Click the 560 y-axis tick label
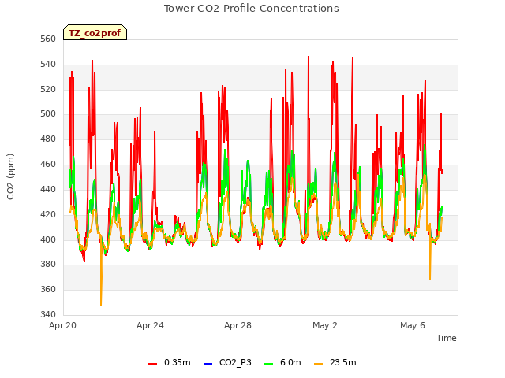The image size is (505, 378). (x=48, y=39)
